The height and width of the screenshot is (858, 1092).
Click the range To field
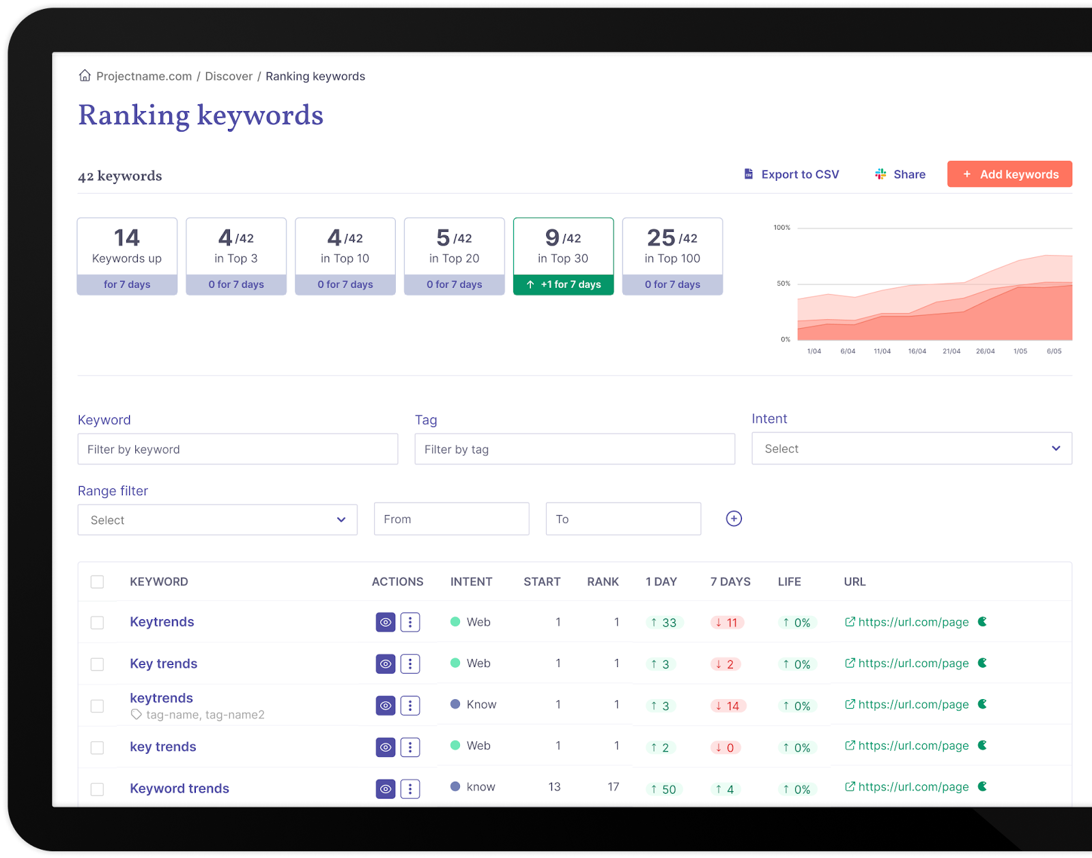(x=623, y=519)
